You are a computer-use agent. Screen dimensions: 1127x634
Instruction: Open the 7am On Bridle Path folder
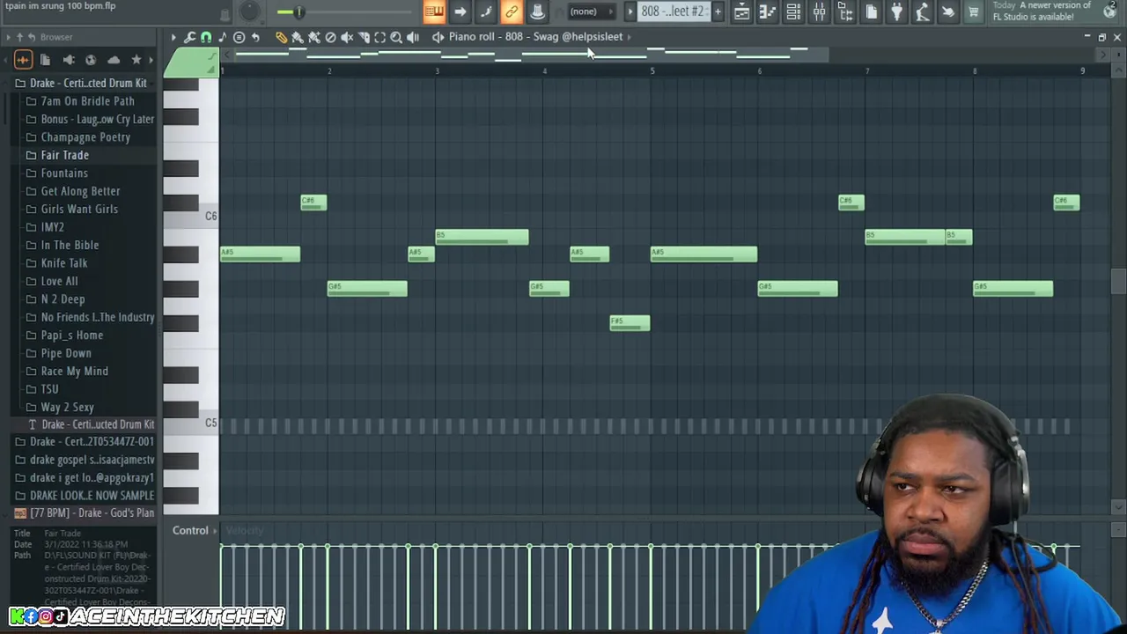(x=88, y=101)
